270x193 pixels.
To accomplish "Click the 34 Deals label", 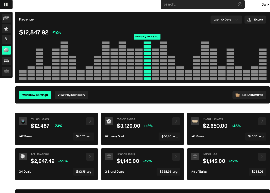I will [x=25, y=172].
